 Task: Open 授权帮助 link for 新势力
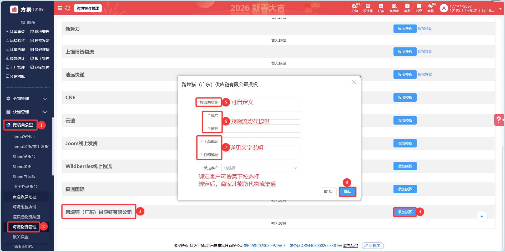(x=425, y=28)
